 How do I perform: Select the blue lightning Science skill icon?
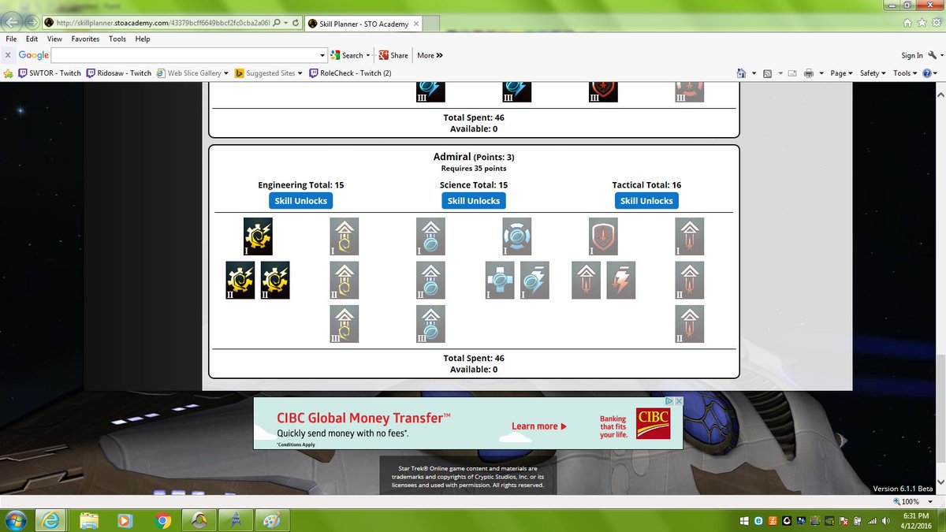click(534, 280)
